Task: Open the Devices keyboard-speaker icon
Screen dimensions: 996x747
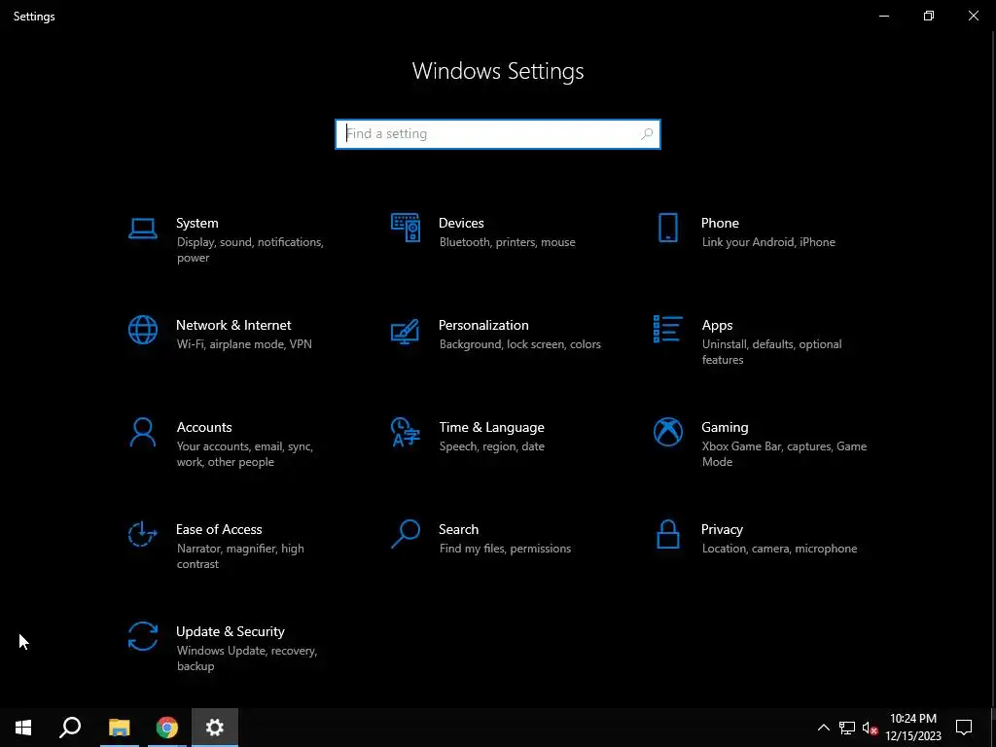Action: (406, 228)
